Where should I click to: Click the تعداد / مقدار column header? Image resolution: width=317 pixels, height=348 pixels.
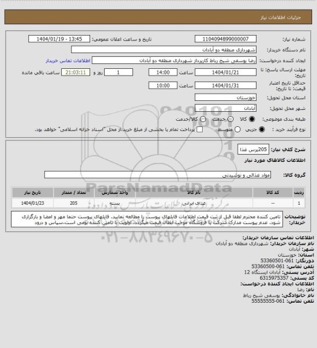pos(74,193)
